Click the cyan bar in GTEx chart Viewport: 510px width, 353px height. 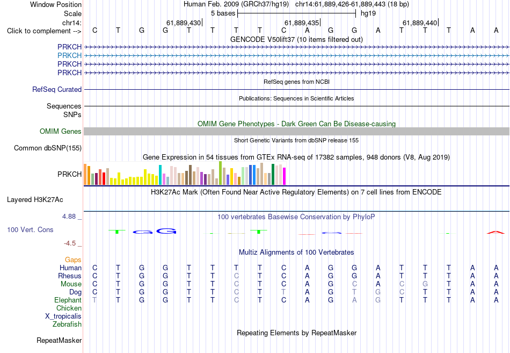[160, 175]
